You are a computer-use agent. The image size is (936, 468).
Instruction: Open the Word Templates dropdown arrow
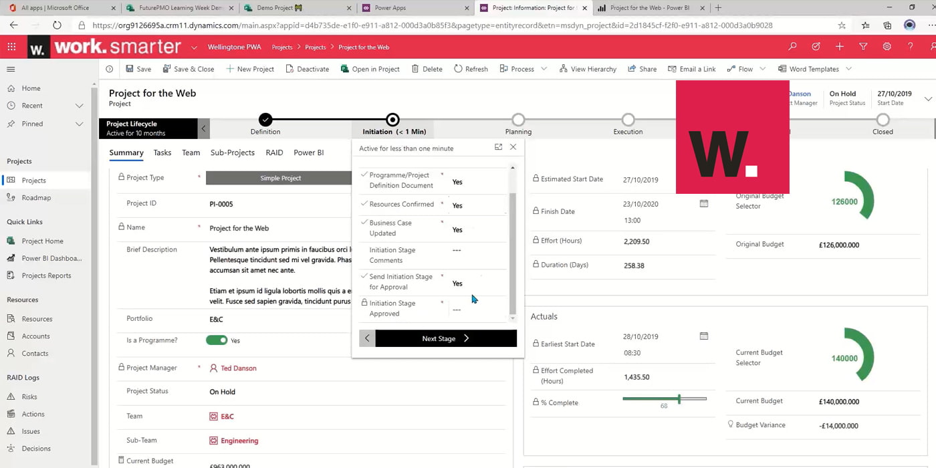[848, 69]
